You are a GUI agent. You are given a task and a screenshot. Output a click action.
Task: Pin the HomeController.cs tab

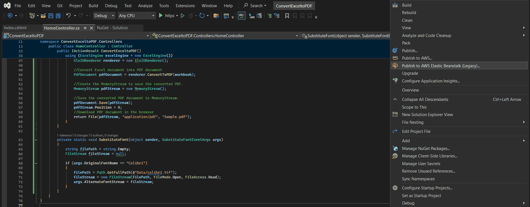pos(85,28)
